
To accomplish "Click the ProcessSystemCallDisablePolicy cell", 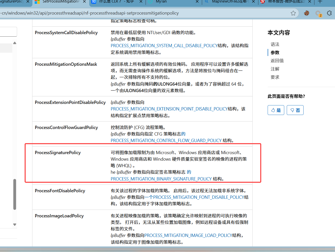I will pos(66,33).
